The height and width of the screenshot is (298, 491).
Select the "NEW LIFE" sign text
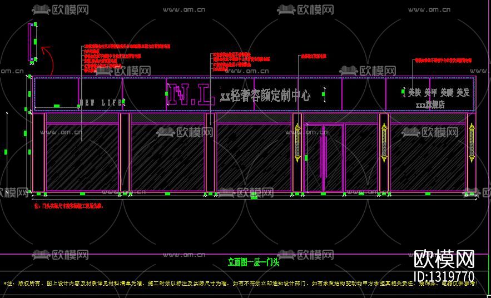point(101,102)
